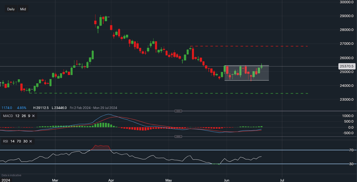Click the 70 overbought level on RSI

(x=351, y=150)
